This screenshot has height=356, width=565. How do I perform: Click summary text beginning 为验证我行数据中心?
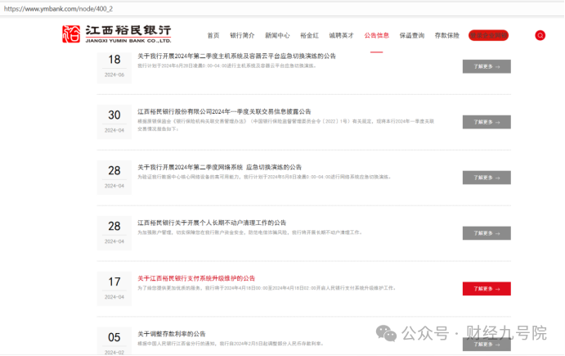pos(264,177)
